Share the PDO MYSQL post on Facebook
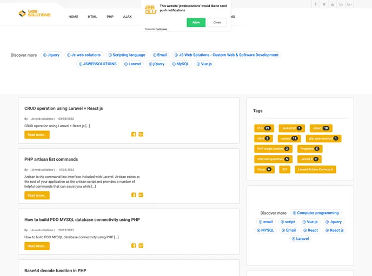Image resolution: width=372 pixels, height=276 pixels. [134, 246]
